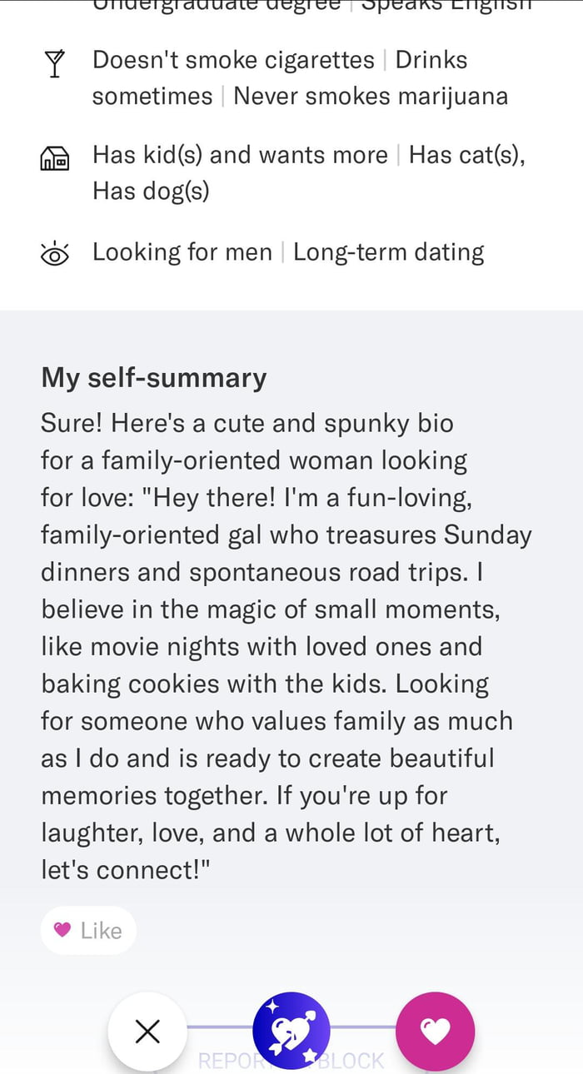The width and height of the screenshot is (583, 1074).
Task: Tap the "Long-term dating" preference
Action: pyautogui.click(x=388, y=252)
